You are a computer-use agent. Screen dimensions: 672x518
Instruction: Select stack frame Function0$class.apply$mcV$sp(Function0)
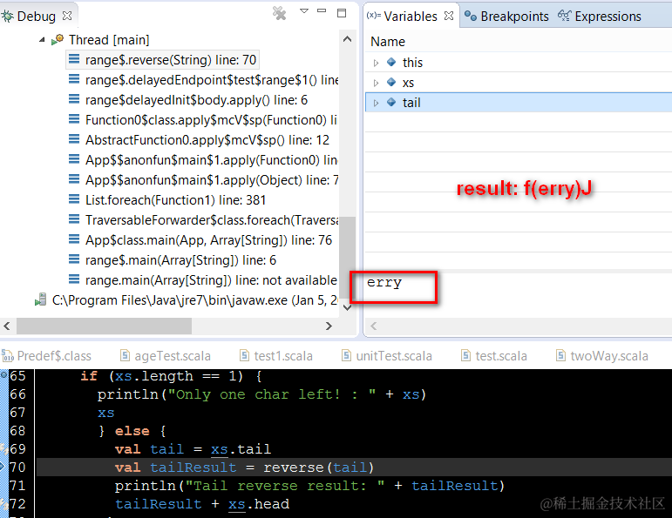coord(211,120)
